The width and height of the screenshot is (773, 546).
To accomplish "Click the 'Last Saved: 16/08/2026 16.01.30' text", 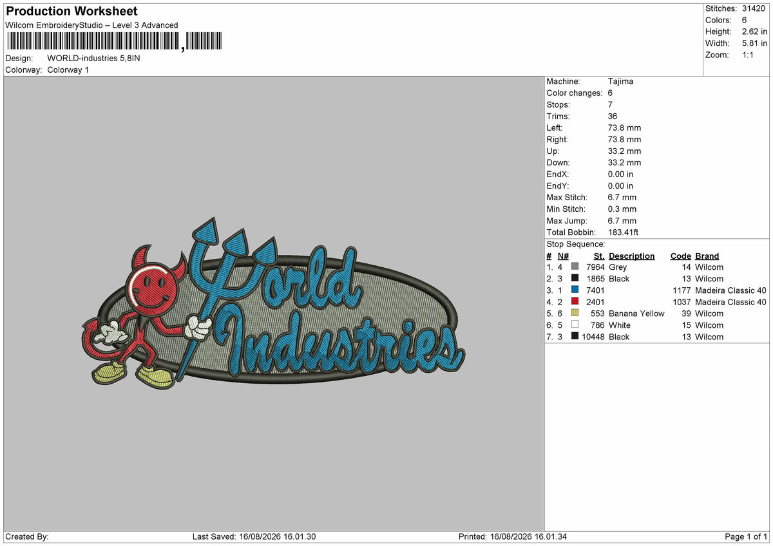I will 254,536.
